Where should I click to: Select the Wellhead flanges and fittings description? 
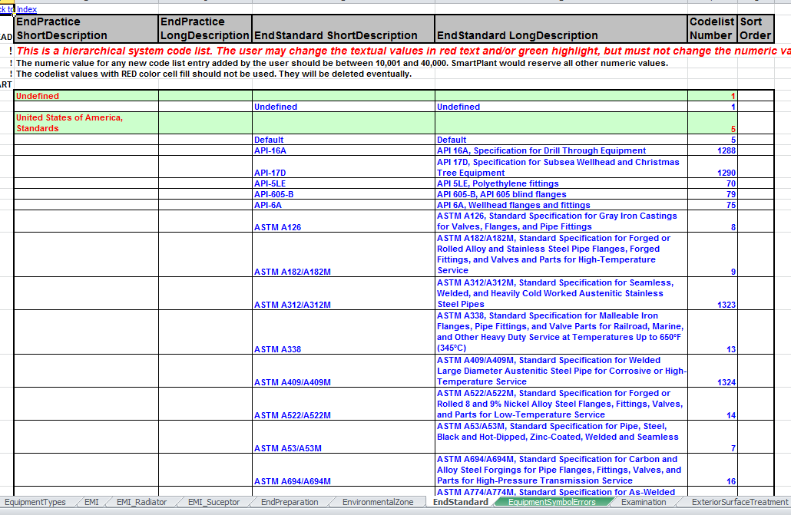coord(561,205)
